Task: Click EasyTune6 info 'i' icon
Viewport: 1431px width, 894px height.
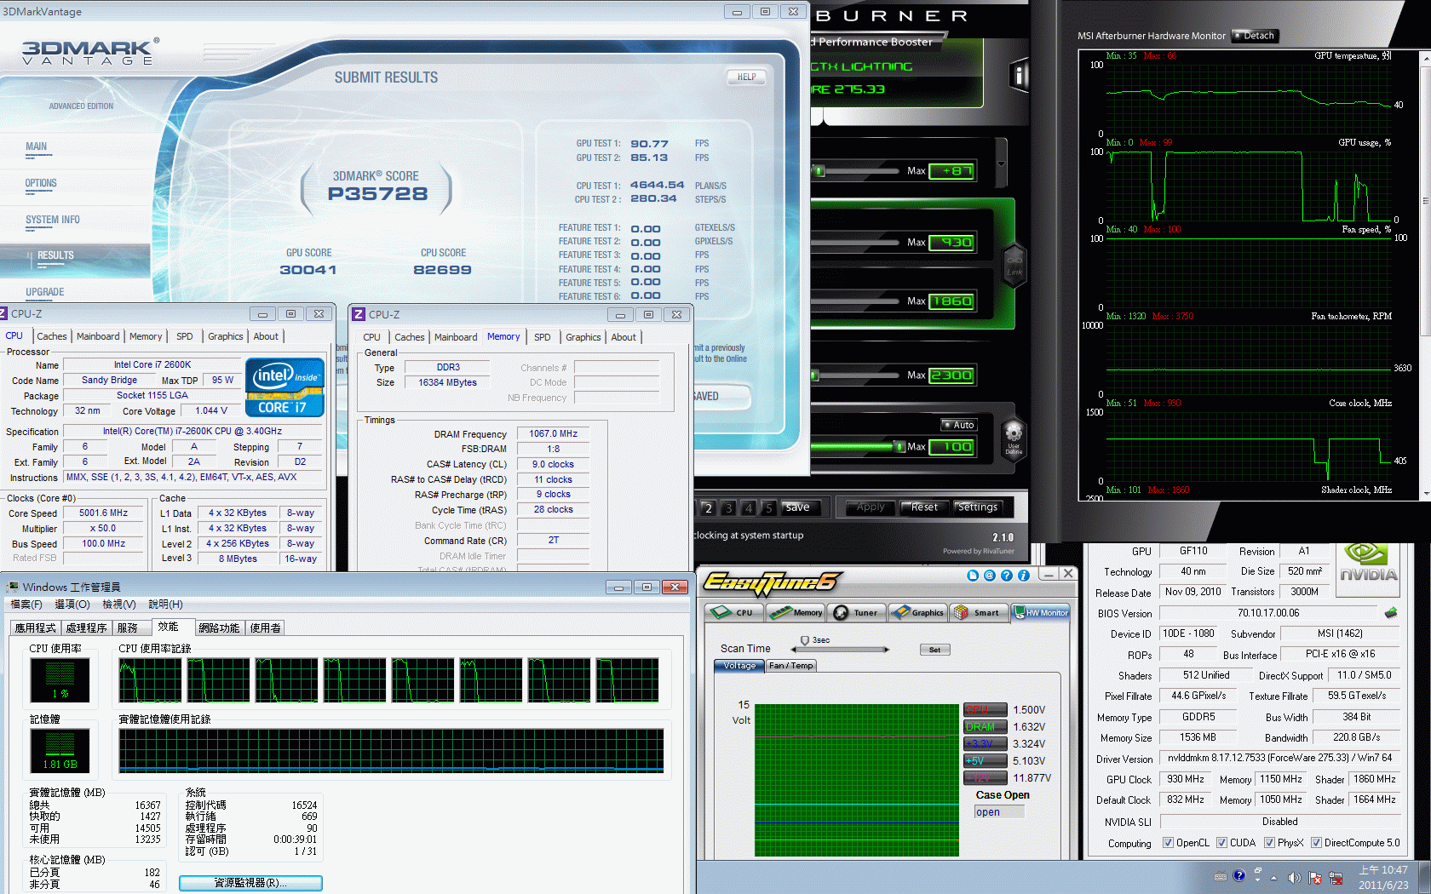Action: point(1024,576)
